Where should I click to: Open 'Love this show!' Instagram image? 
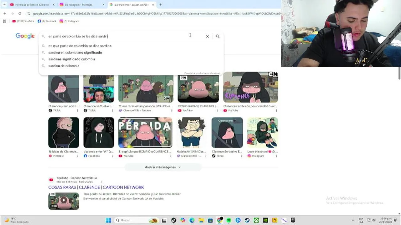pyautogui.click(x=263, y=132)
